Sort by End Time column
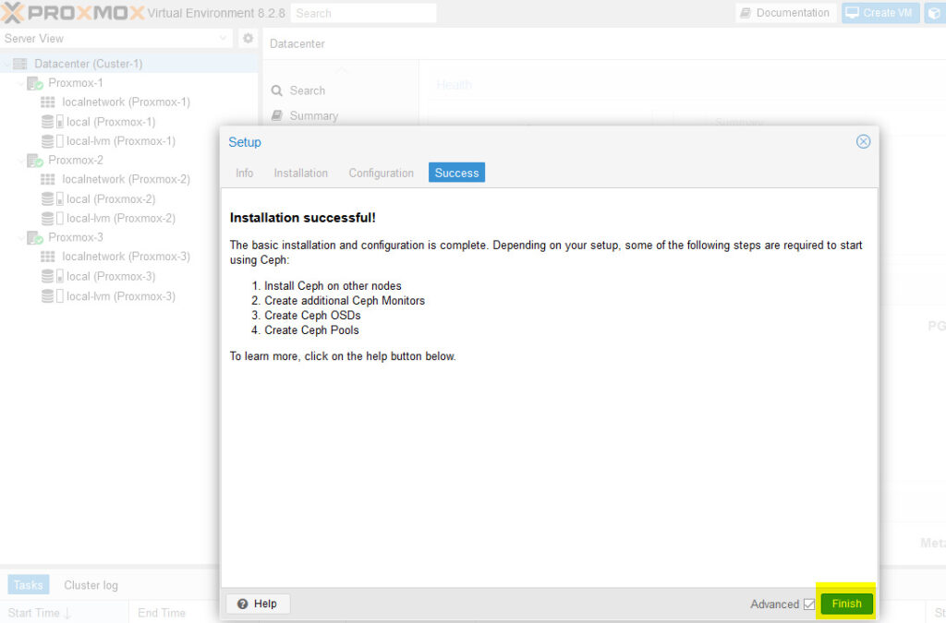Screen dimensions: 946x623 point(174,613)
